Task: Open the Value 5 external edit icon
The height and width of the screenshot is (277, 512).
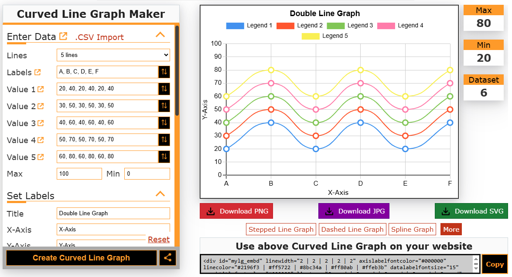Action: (41, 157)
